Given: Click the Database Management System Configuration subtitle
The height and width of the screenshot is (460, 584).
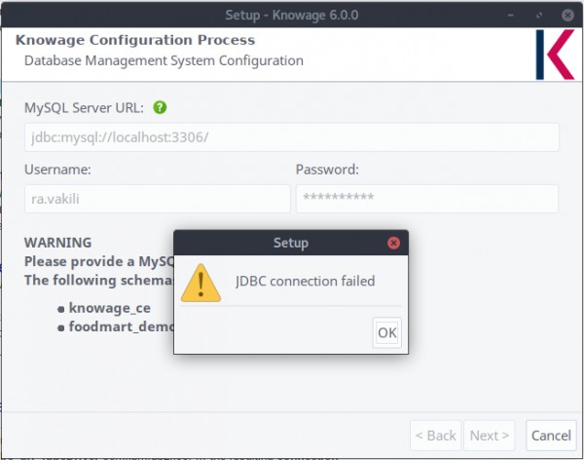Looking at the screenshot, I should tap(164, 60).
